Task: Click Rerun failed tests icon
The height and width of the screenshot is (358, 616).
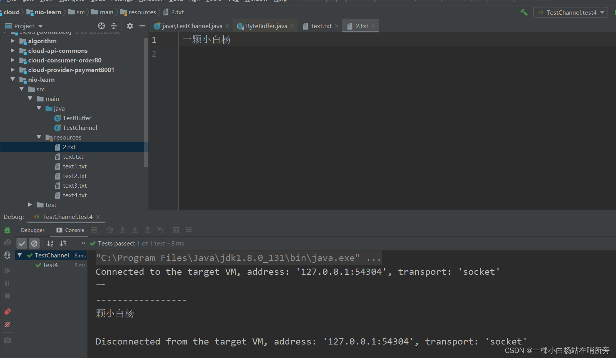Action: click(7, 242)
